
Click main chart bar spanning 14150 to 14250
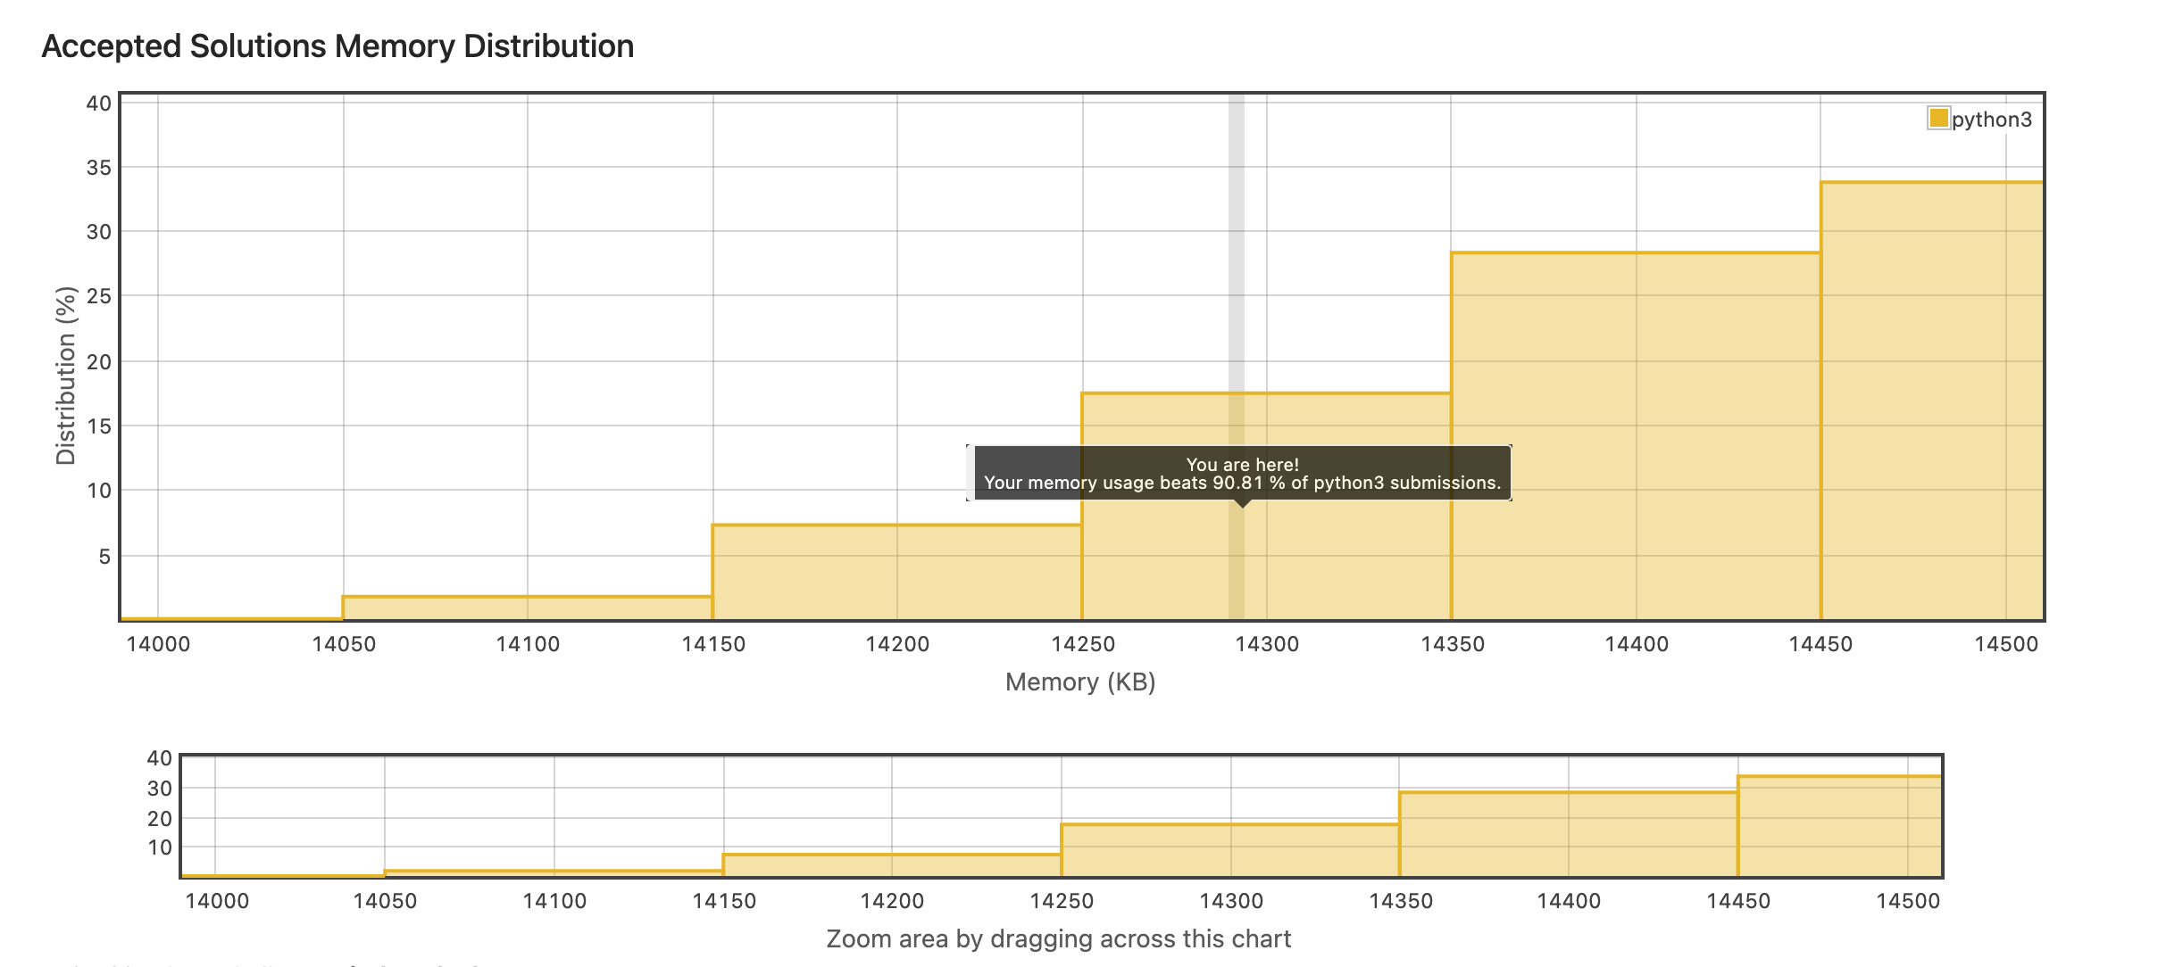(x=896, y=573)
